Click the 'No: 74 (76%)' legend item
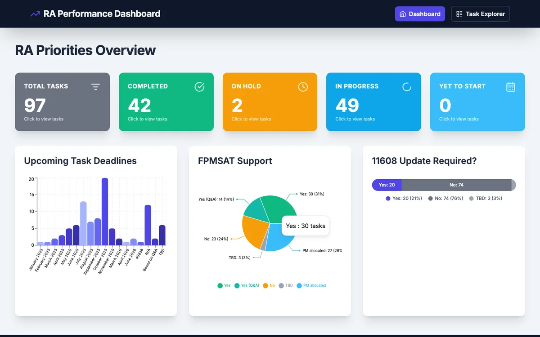540x337 pixels. 445,198
